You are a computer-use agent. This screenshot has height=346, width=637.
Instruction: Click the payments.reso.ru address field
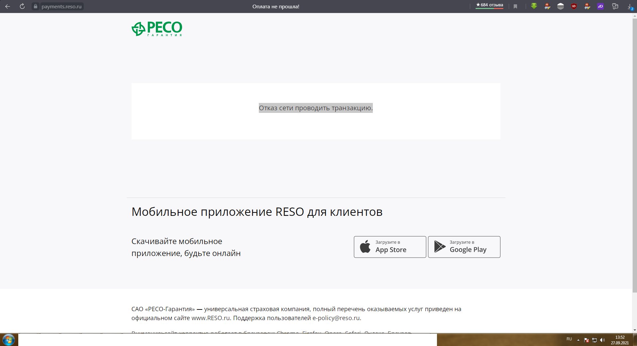click(x=61, y=6)
